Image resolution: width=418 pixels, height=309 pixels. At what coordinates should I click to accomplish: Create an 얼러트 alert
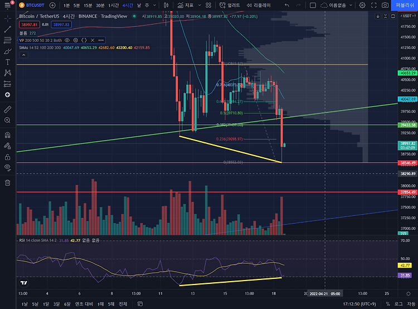point(230,5)
